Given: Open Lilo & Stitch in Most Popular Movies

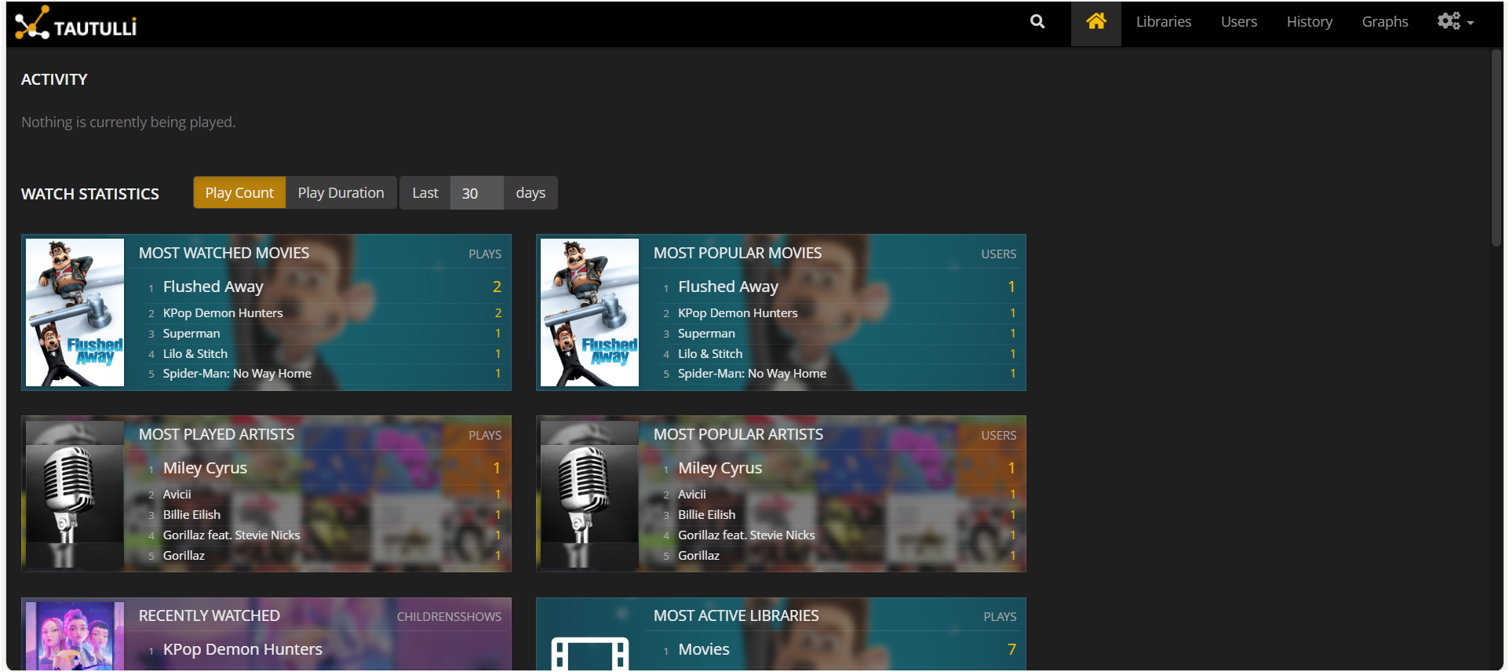Looking at the screenshot, I should click(x=710, y=354).
